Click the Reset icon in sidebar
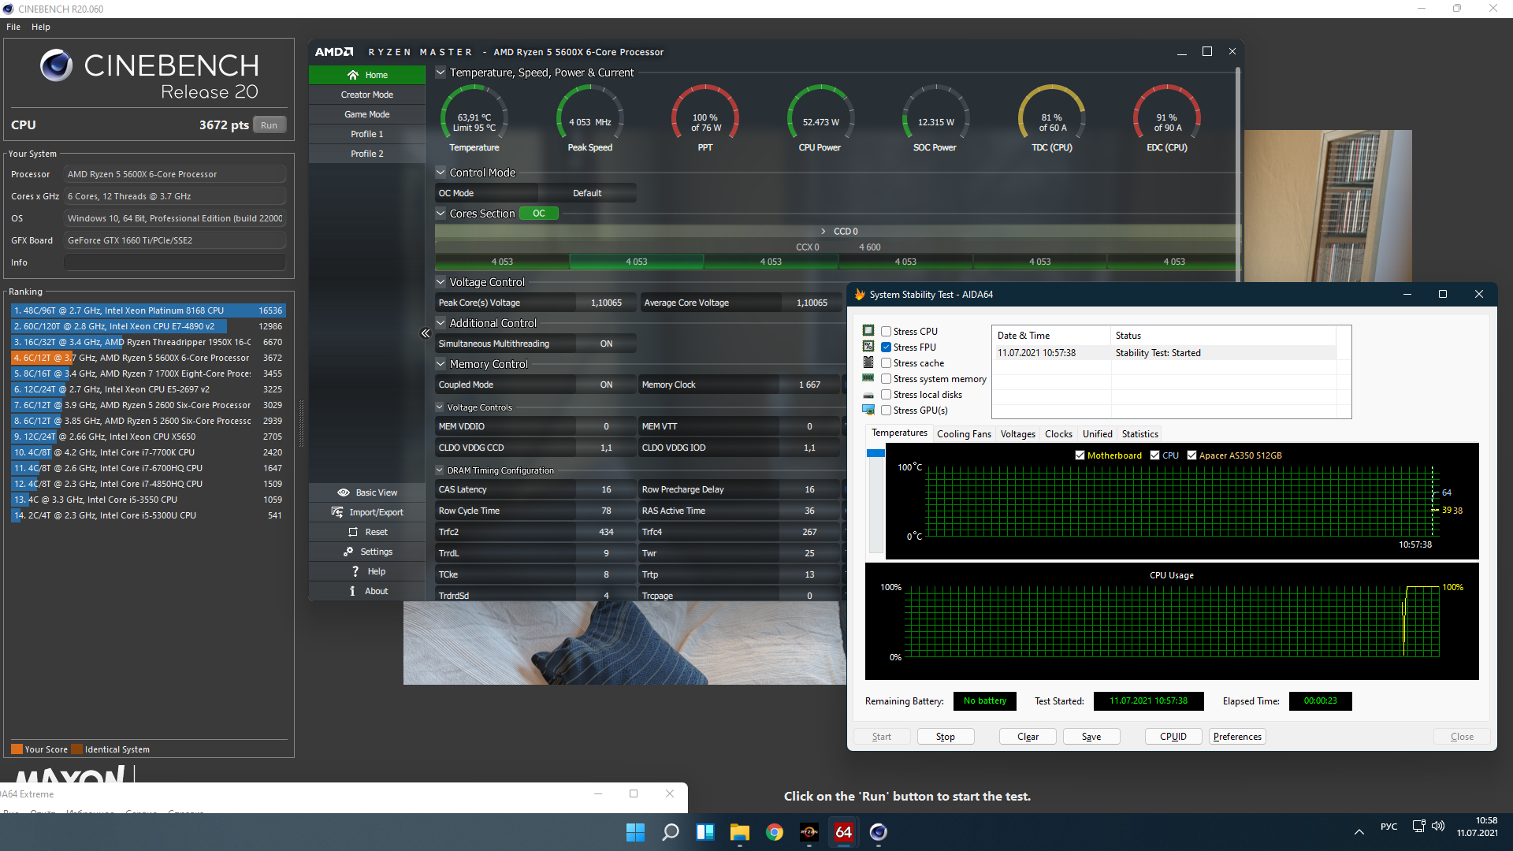 (x=353, y=532)
